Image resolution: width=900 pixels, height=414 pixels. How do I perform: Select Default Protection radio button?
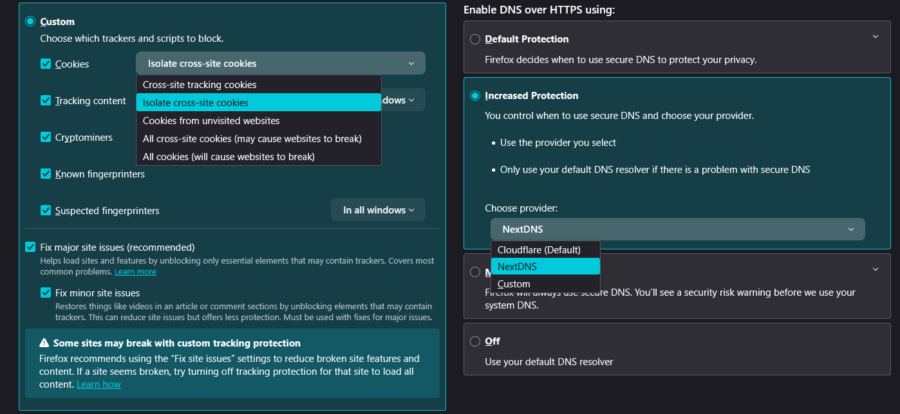(475, 39)
